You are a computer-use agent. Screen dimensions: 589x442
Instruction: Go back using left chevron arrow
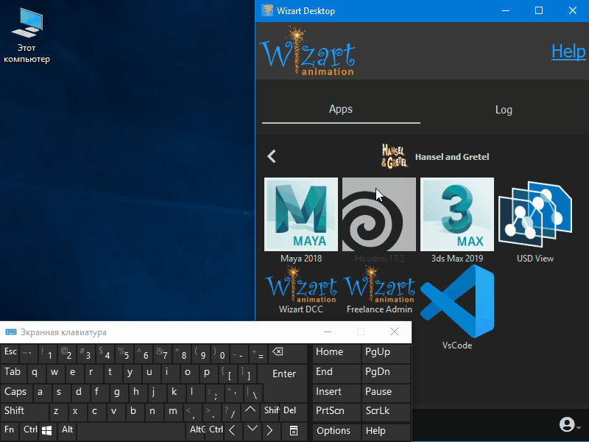pyautogui.click(x=272, y=156)
